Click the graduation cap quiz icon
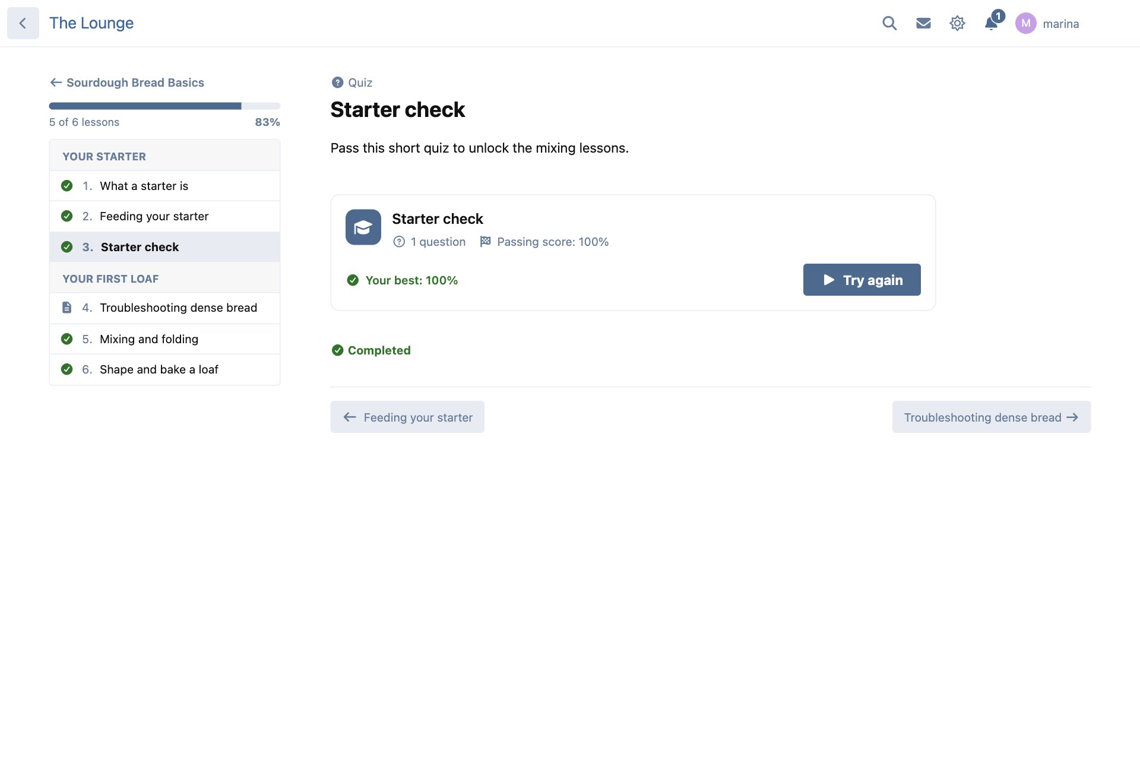The image size is (1140, 766). click(363, 227)
